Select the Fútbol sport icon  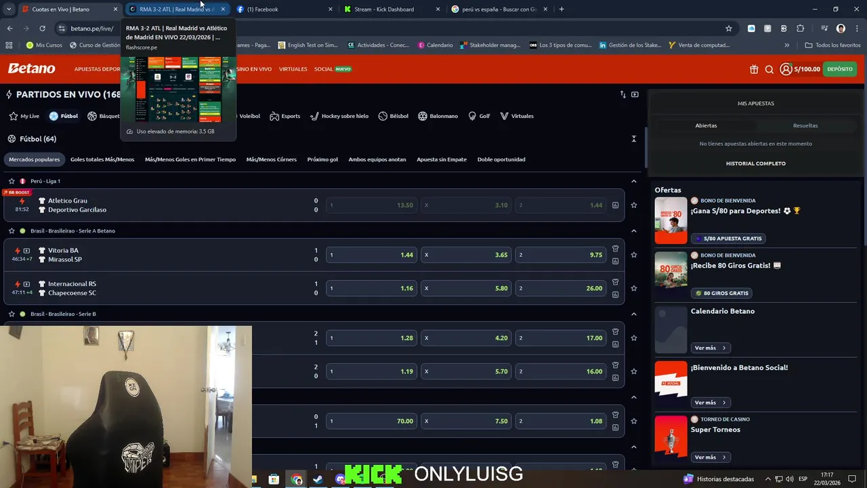(x=54, y=116)
